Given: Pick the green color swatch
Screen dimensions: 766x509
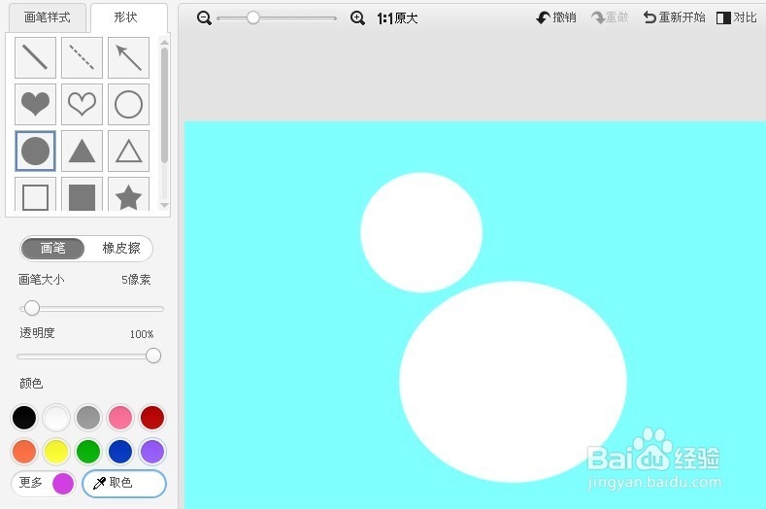Looking at the screenshot, I should [88, 452].
